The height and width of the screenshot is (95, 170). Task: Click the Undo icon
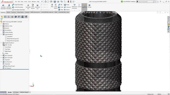coord(61,2)
